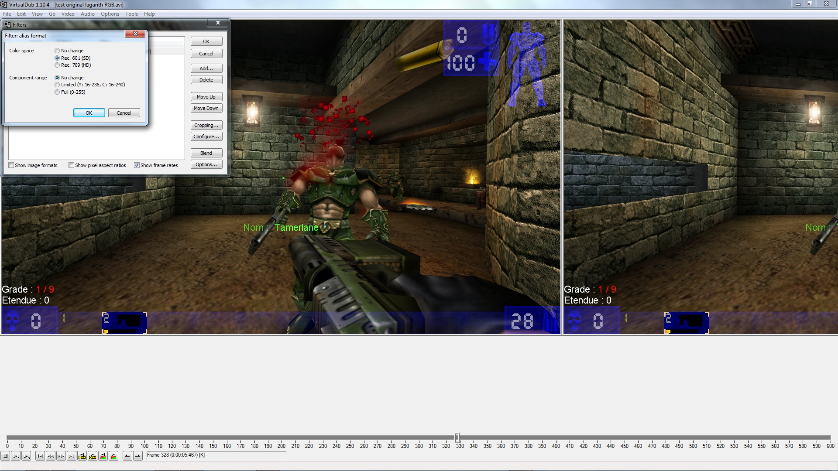Start output playback button
This screenshot has height=471, width=838.
[26, 456]
